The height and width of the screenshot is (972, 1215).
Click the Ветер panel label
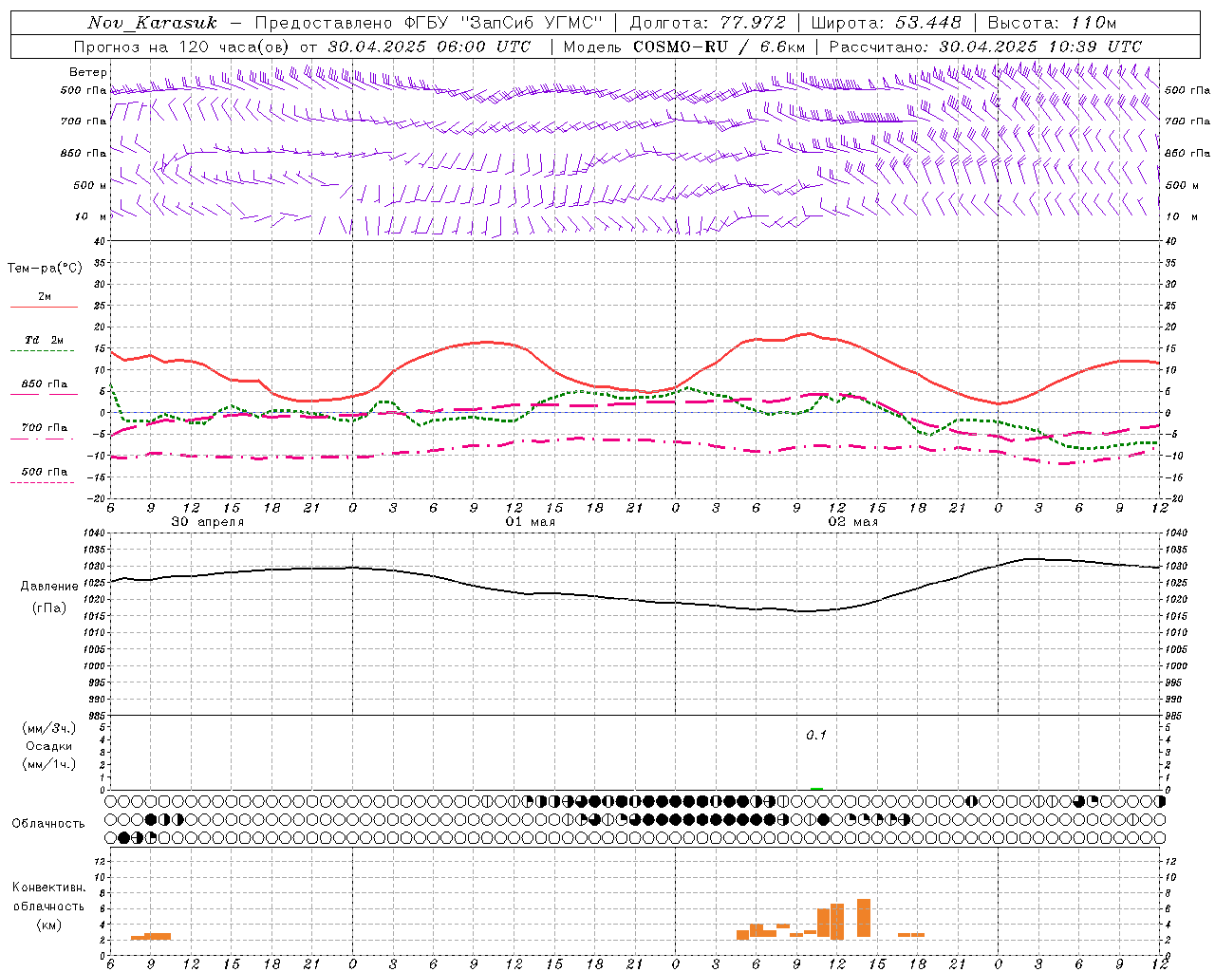pyautogui.click(x=88, y=72)
